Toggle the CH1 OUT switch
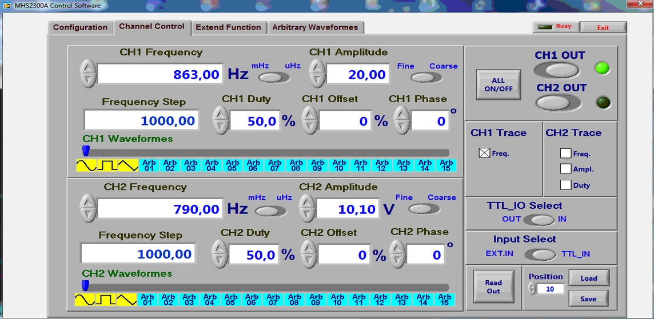The width and height of the screenshot is (654, 319). [556, 70]
